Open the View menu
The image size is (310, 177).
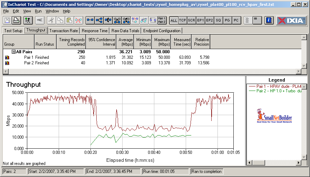(x=27, y=11)
